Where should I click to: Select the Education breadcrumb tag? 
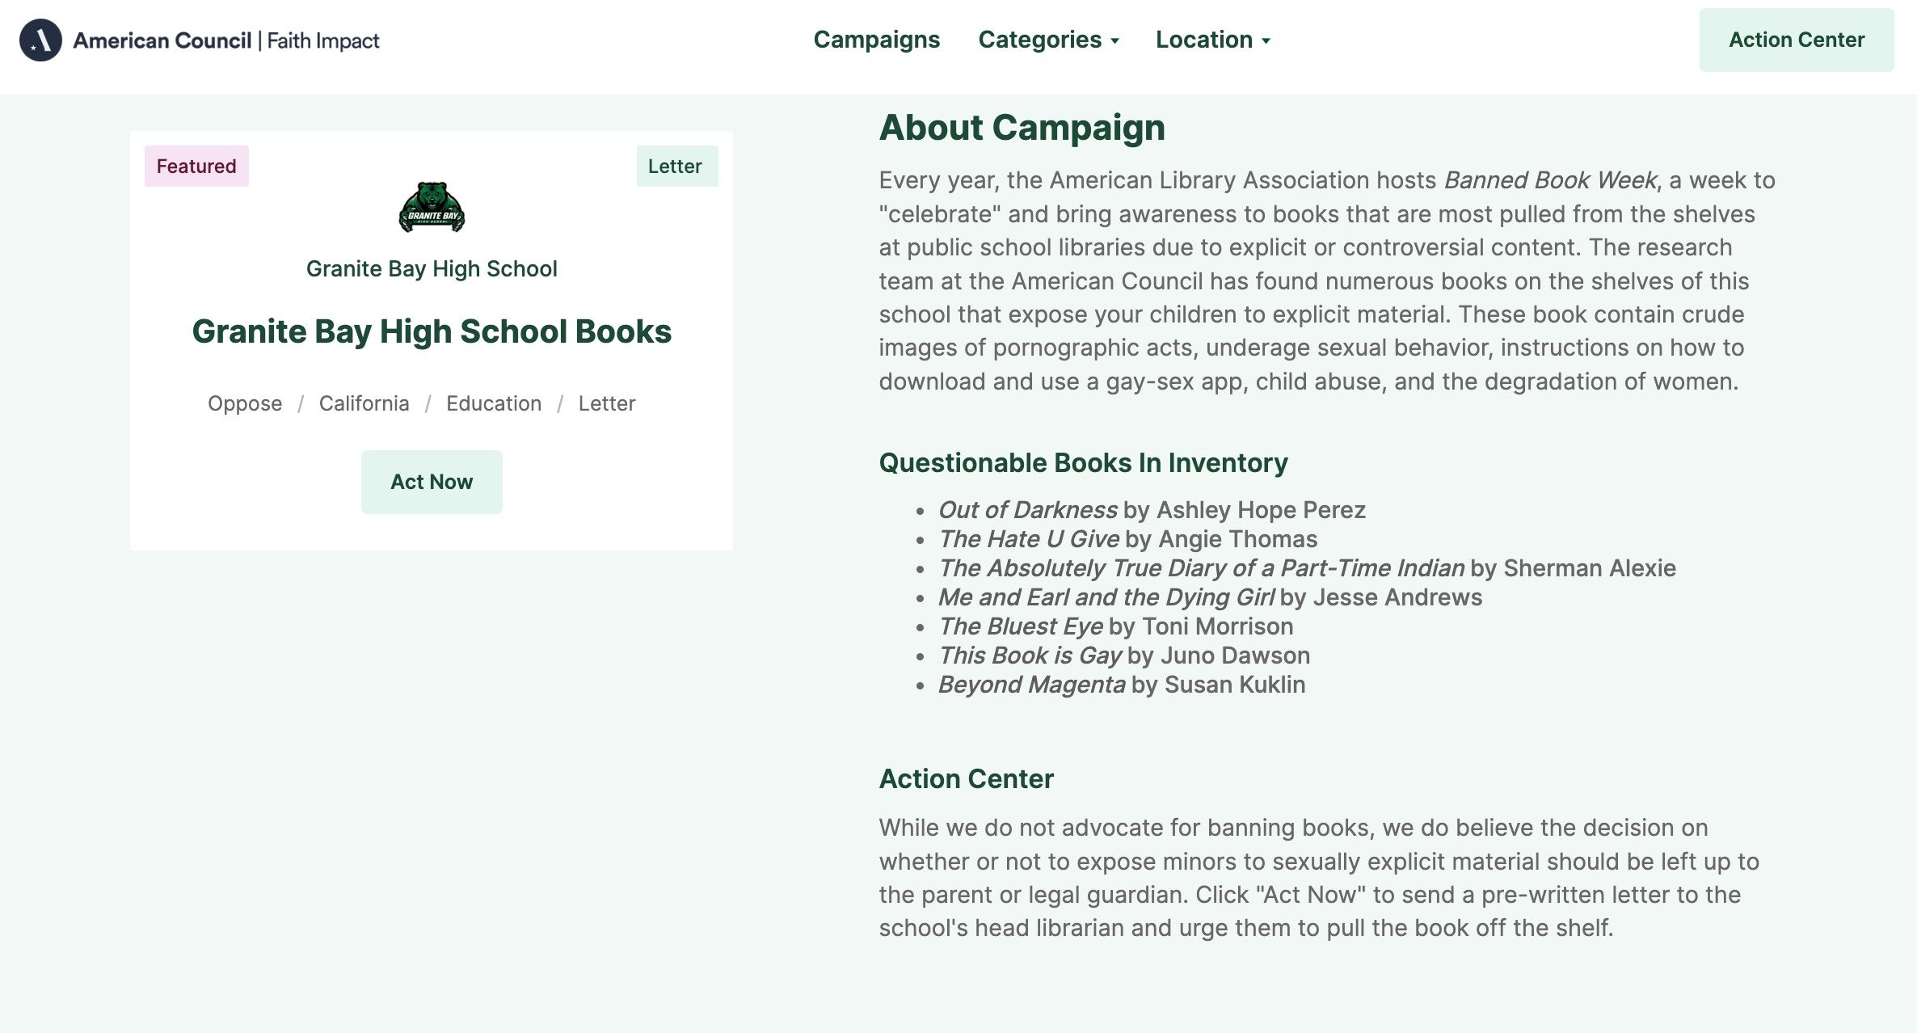click(x=494, y=403)
